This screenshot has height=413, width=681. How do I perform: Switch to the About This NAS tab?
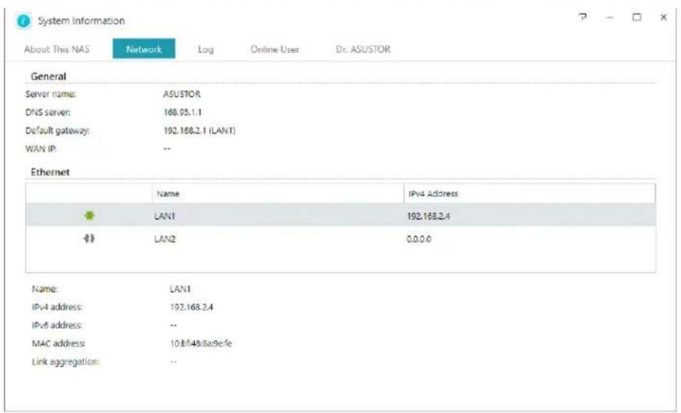point(57,49)
